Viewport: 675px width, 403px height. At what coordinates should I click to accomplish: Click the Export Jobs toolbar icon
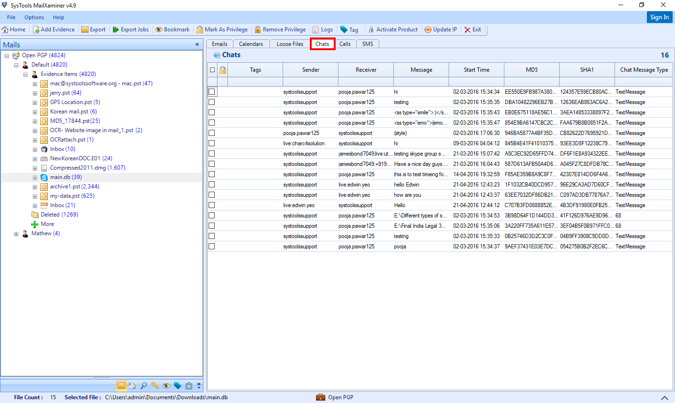click(130, 29)
